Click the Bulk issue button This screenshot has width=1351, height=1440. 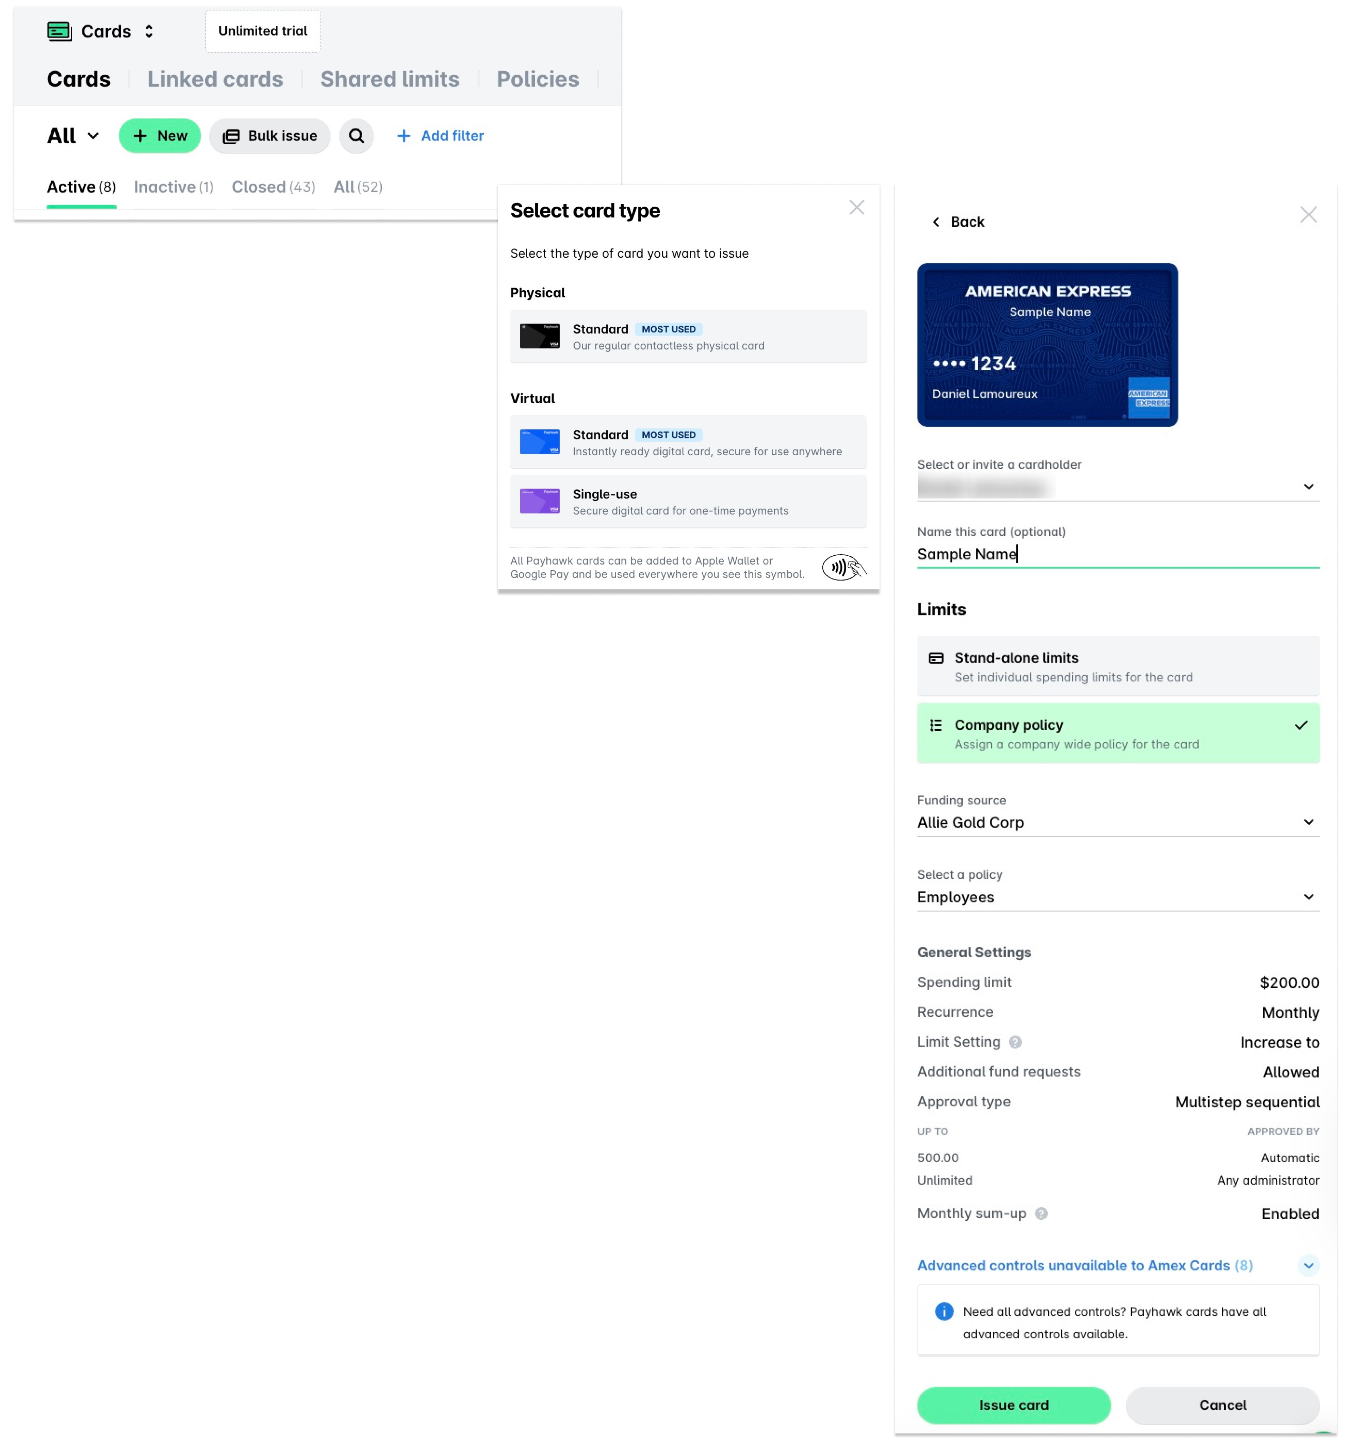coord(270,136)
